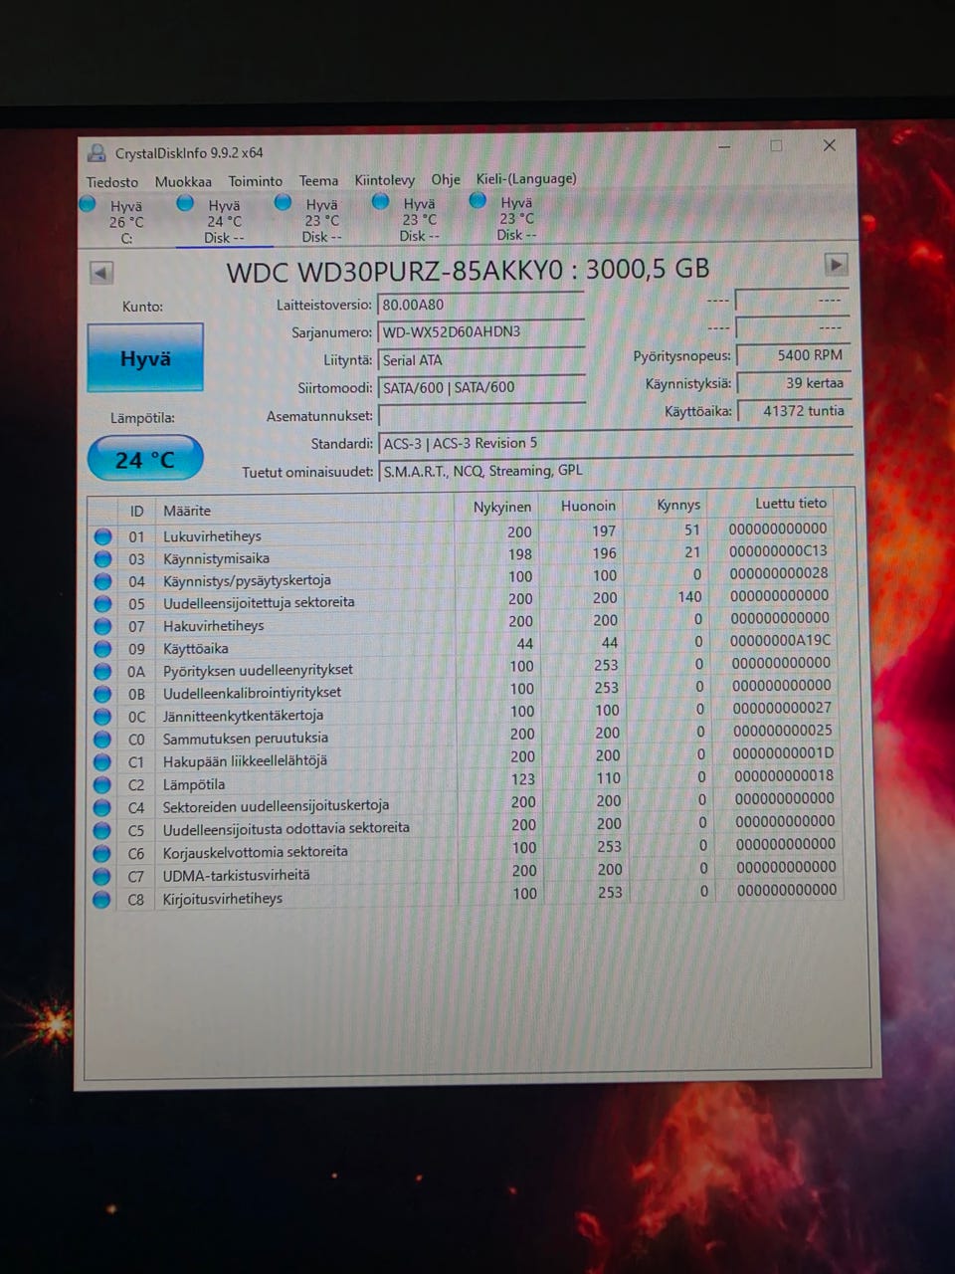Go to next disk with right arrow
This screenshot has height=1274, width=955.
[x=836, y=265]
